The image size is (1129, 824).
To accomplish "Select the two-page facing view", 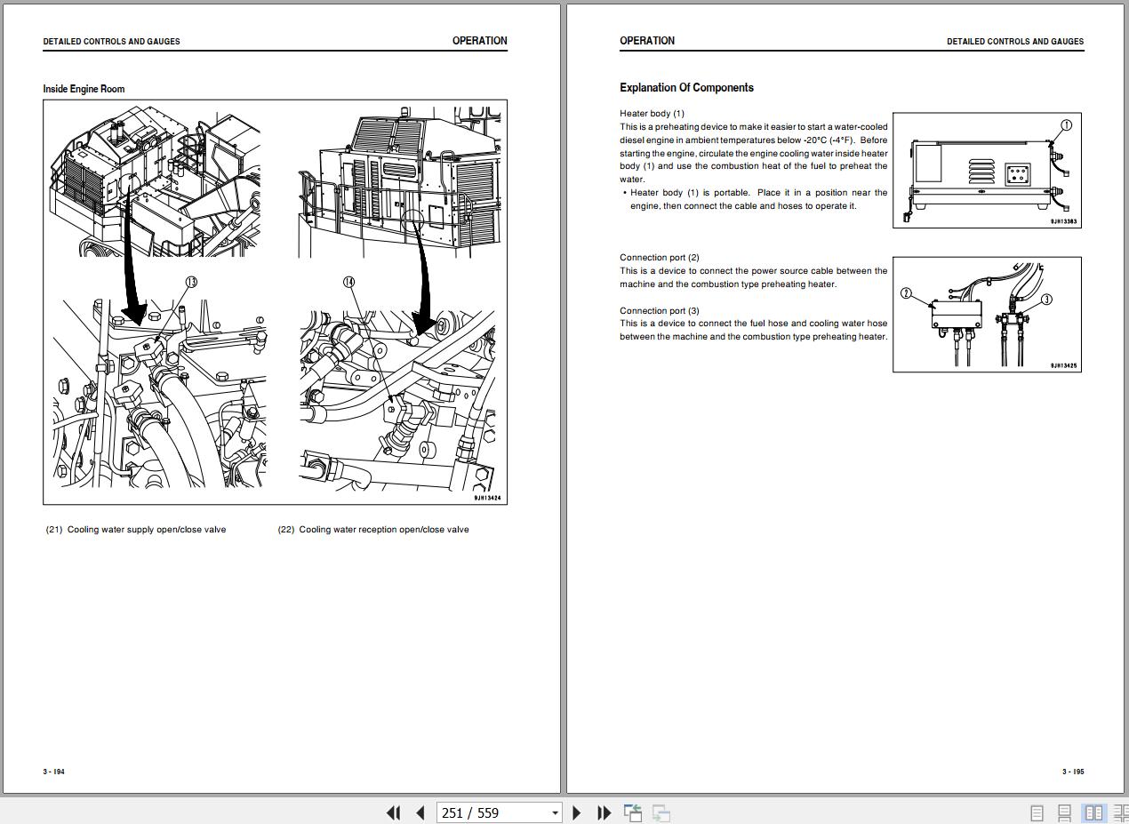I will pos(1093,812).
